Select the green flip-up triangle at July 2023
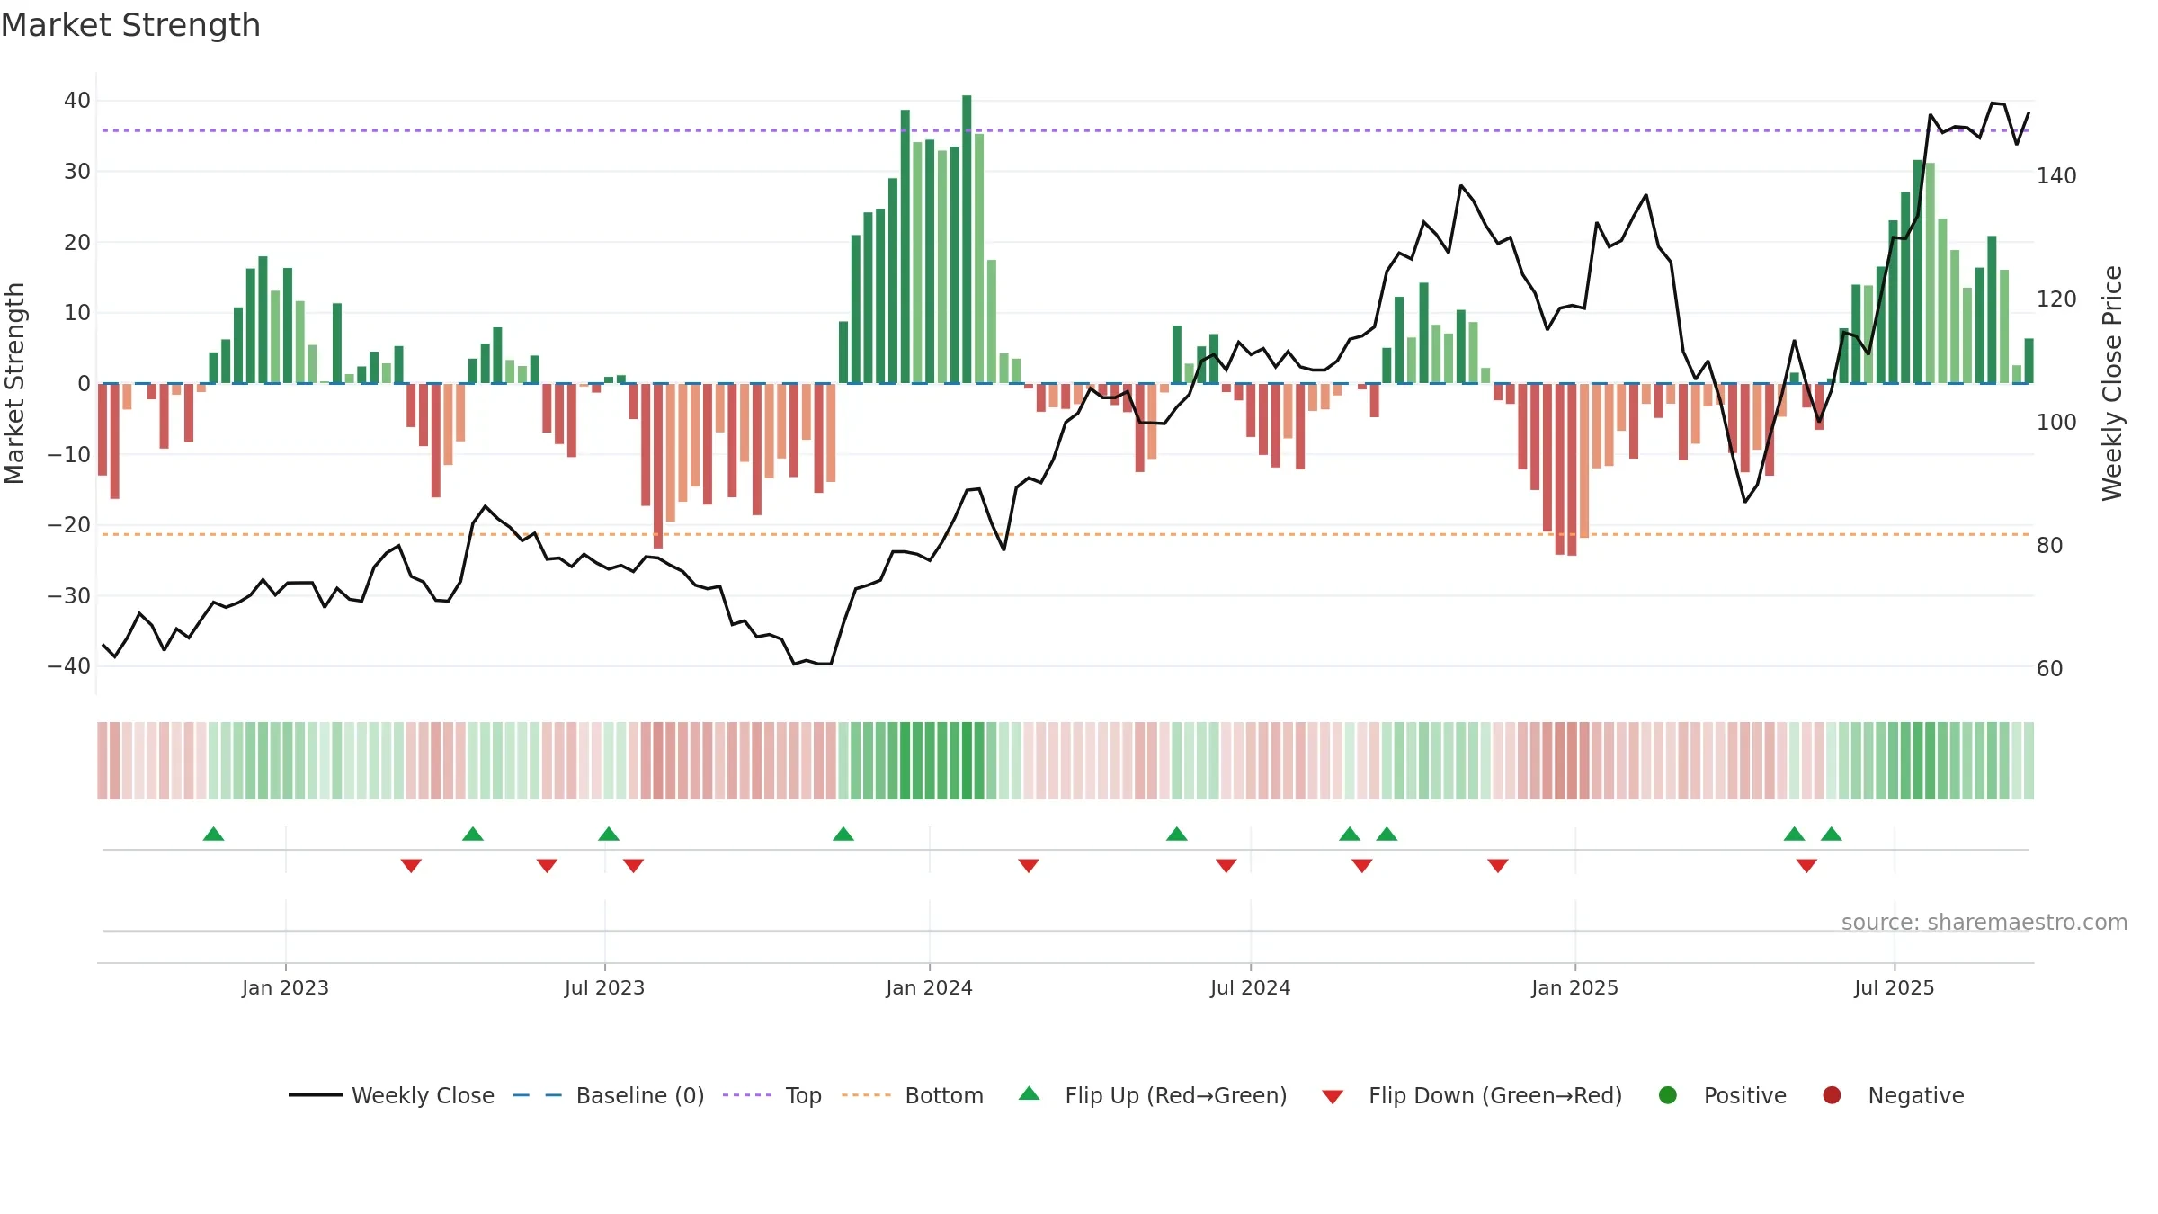Image resolution: width=2158 pixels, height=1214 pixels. click(x=609, y=834)
